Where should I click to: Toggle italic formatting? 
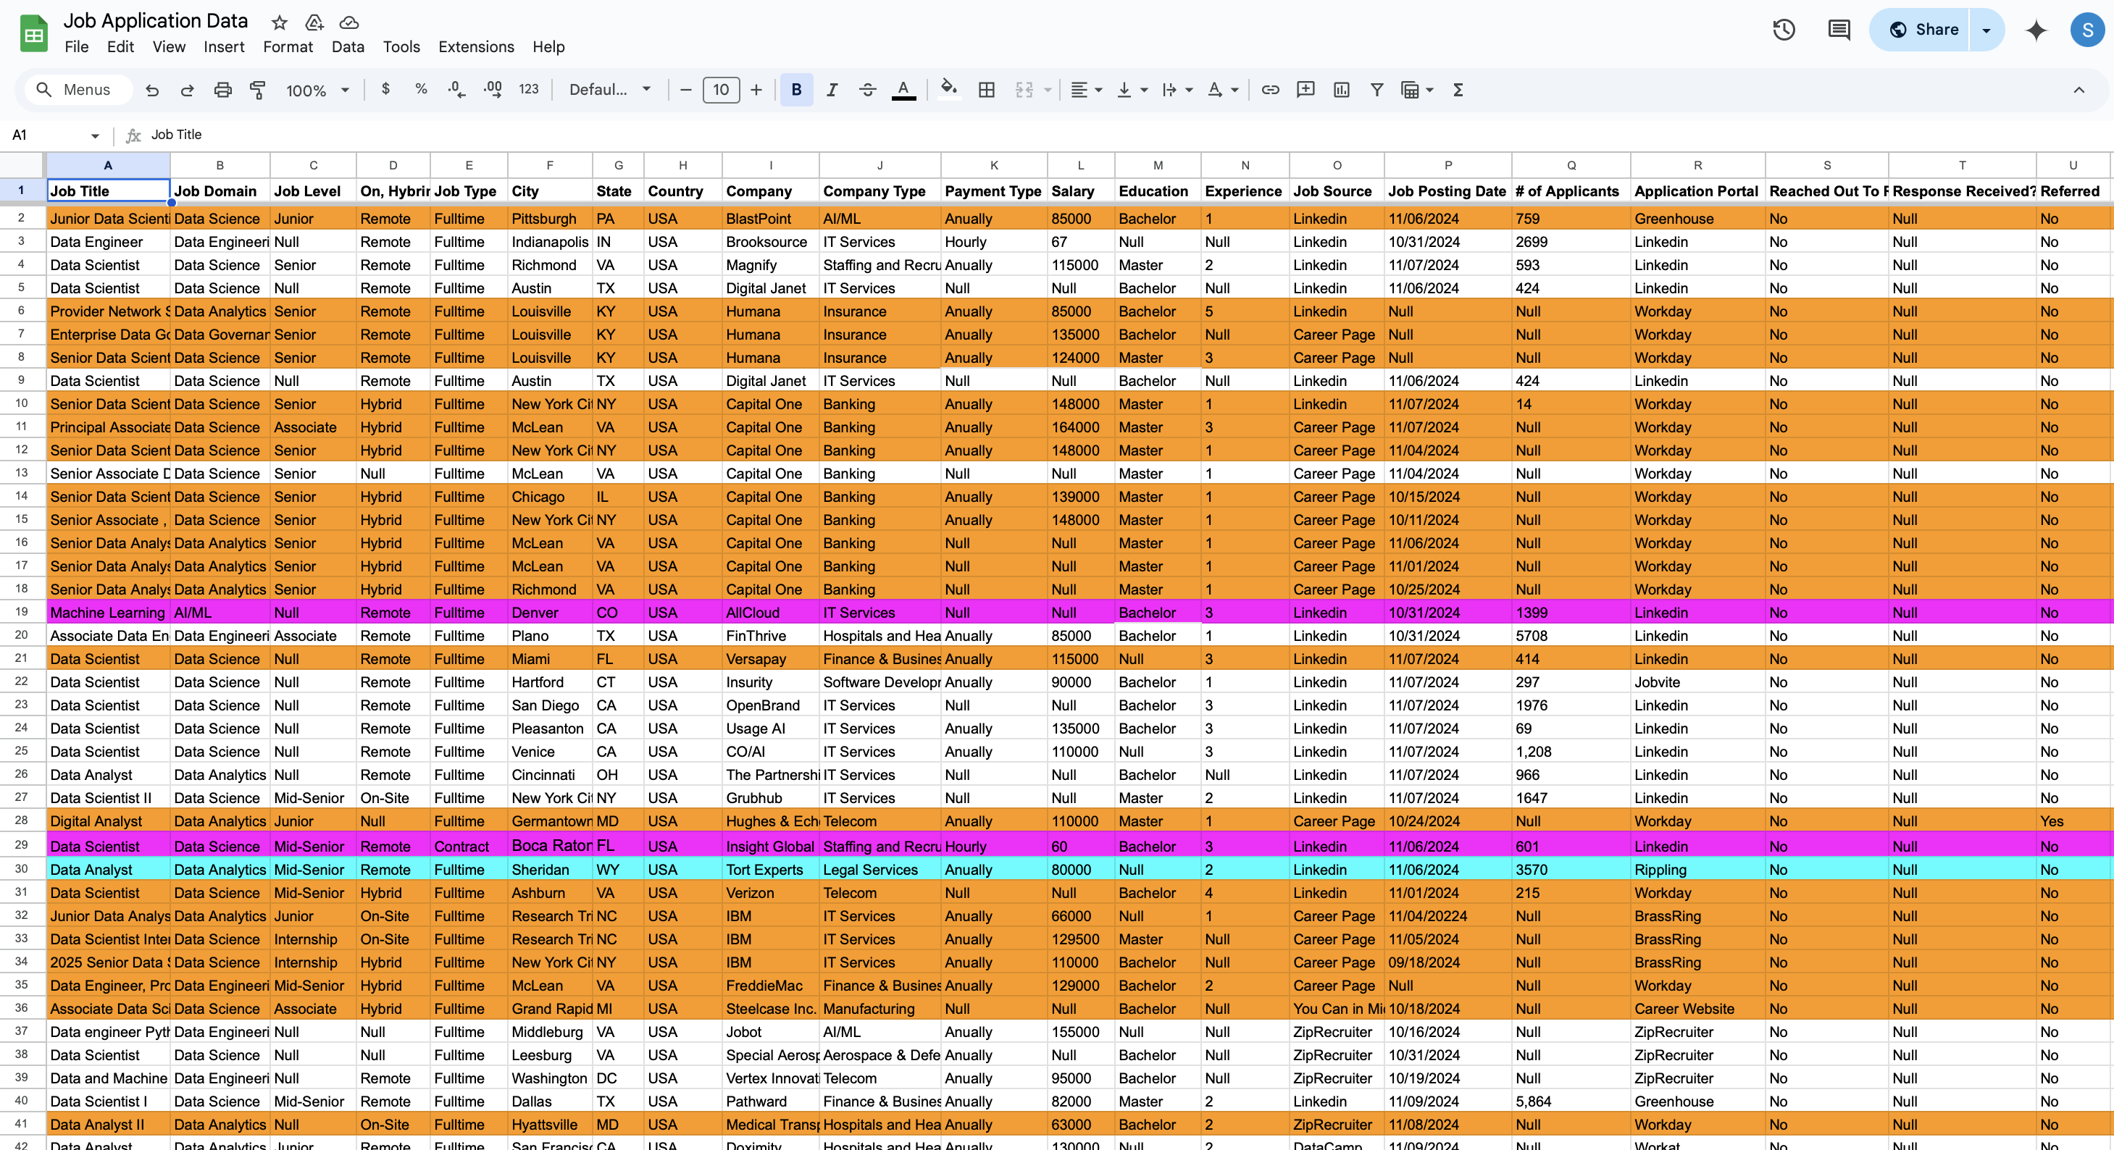831,91
